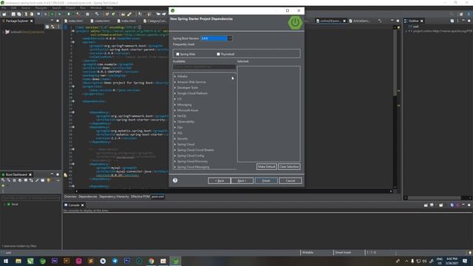Click the lightbulb icon in Boot Dashboard
Screen dimensions: 473x266
49,180
